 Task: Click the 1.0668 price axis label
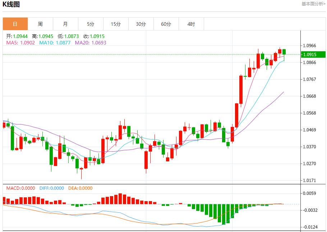pyautogui.click(x=309, y=96)
